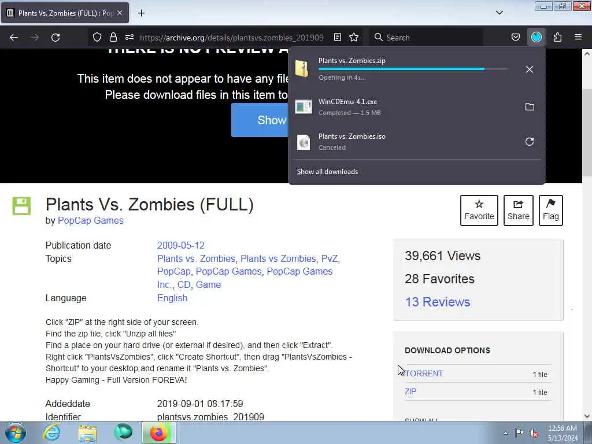The width and height of the screenshot is (592, 444).
Task: Launch Internet Explorer from taskbar
Action: click(51, 432)
